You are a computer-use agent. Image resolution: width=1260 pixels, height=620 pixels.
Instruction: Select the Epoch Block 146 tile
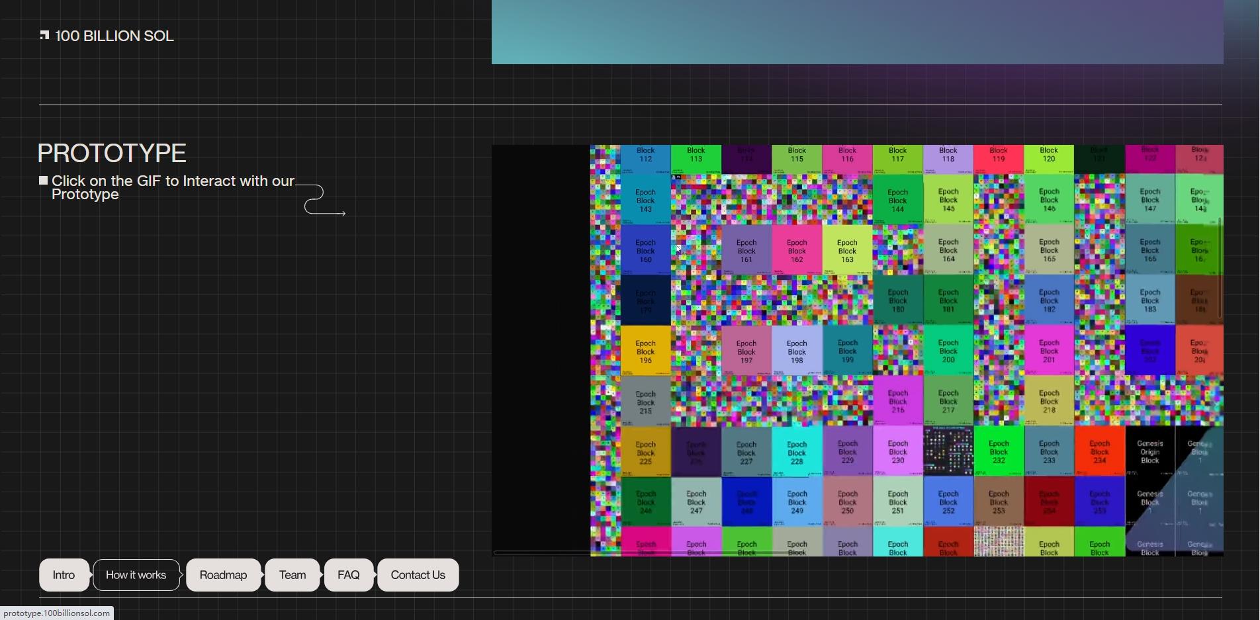1049,200
